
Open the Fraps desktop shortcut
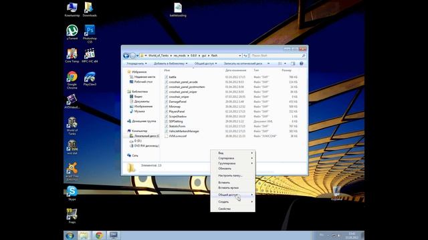coord(72,216)
